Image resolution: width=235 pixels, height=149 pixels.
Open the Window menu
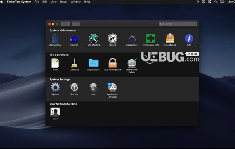[x=76, y=2]
